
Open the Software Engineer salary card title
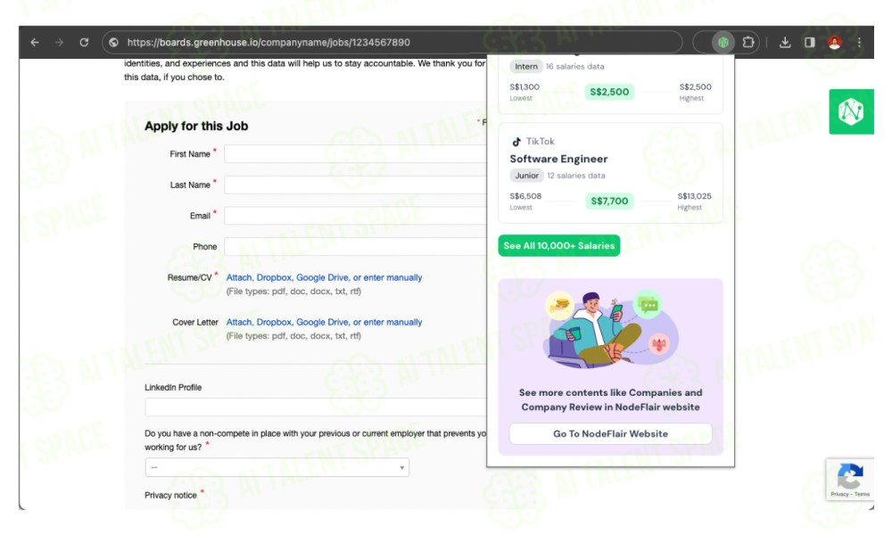click(558, 159)
